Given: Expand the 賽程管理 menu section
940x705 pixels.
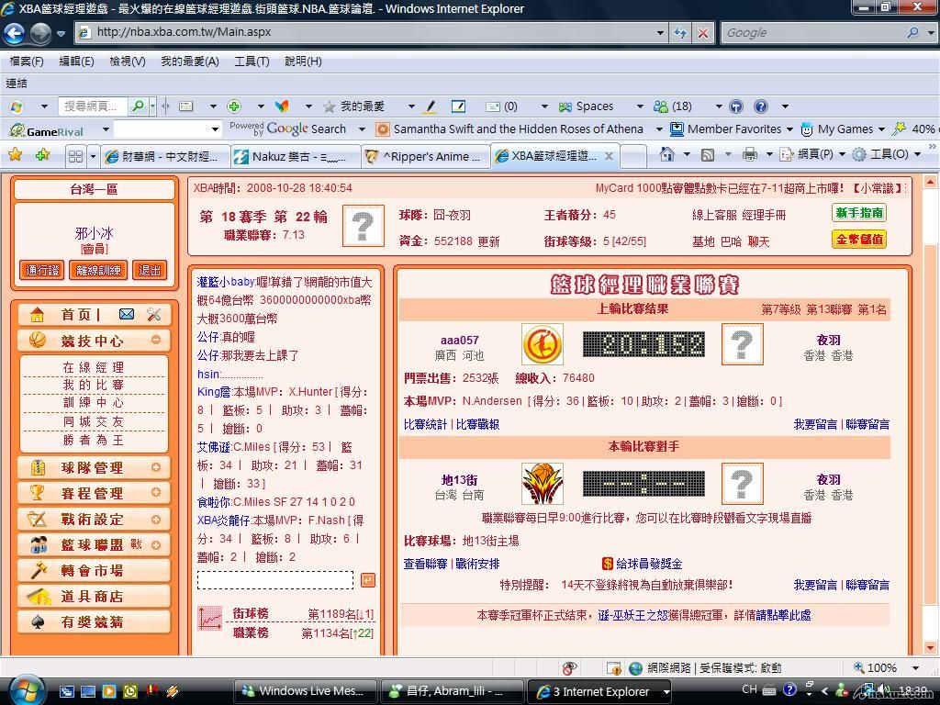Looking at the screenshot, I should [156, 493].
